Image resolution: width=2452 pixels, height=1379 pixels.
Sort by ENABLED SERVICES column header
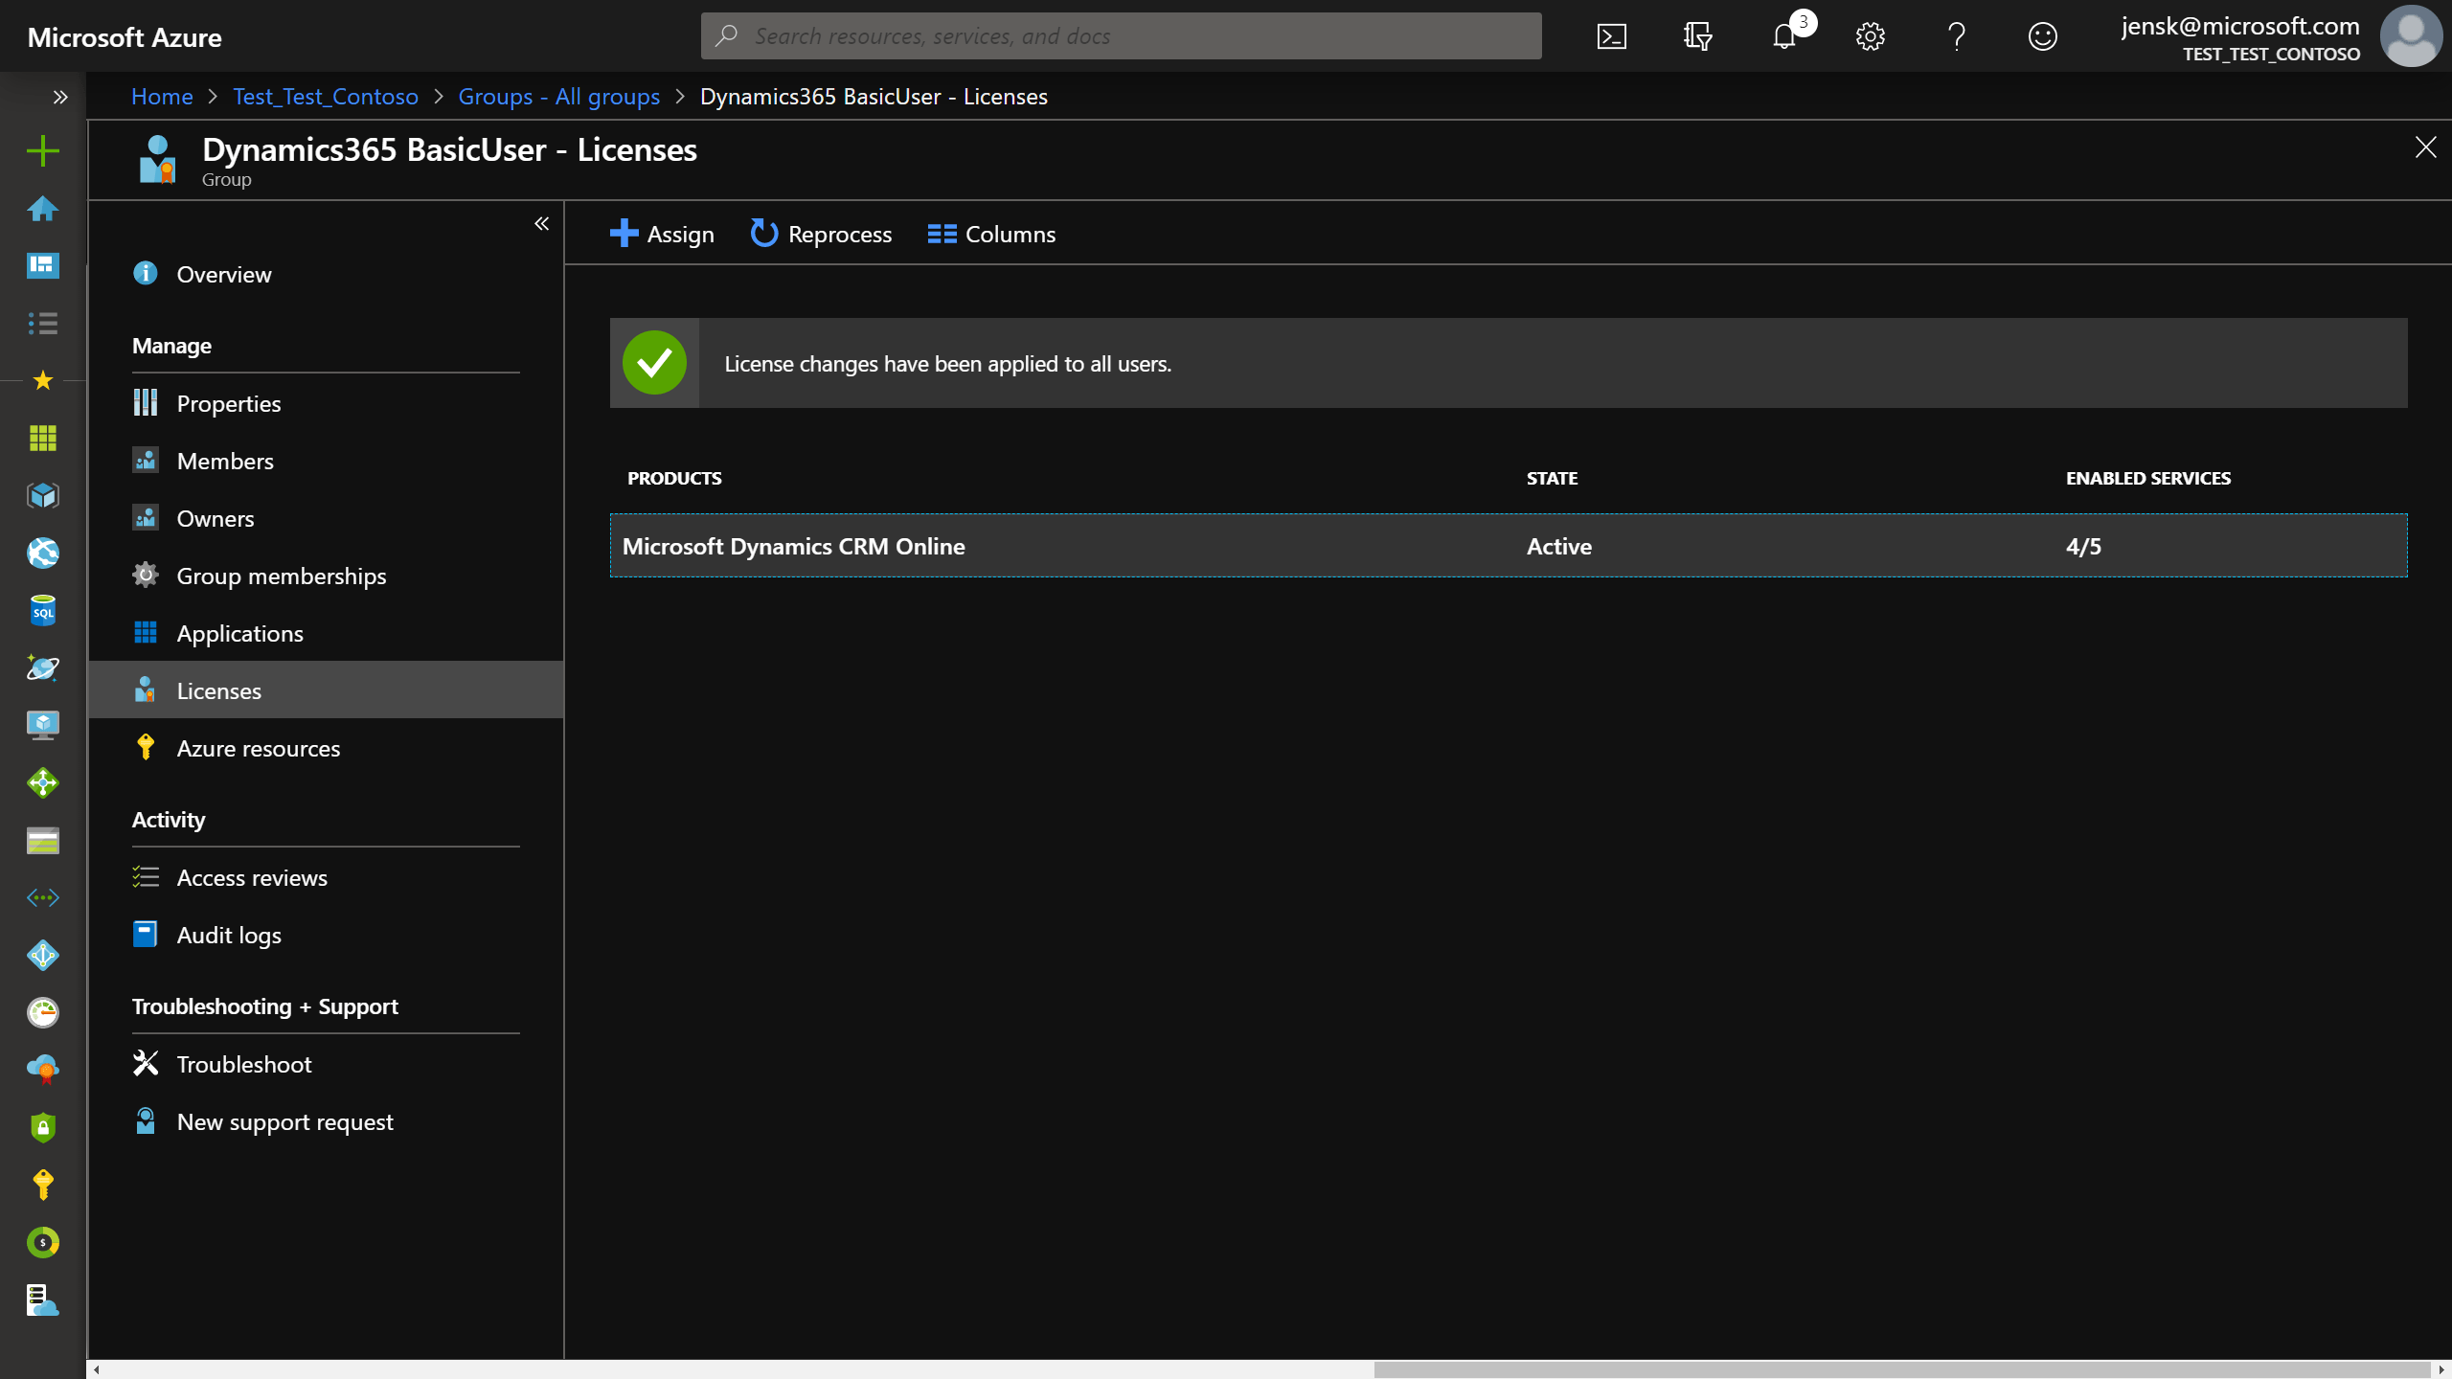[2148, 478]
